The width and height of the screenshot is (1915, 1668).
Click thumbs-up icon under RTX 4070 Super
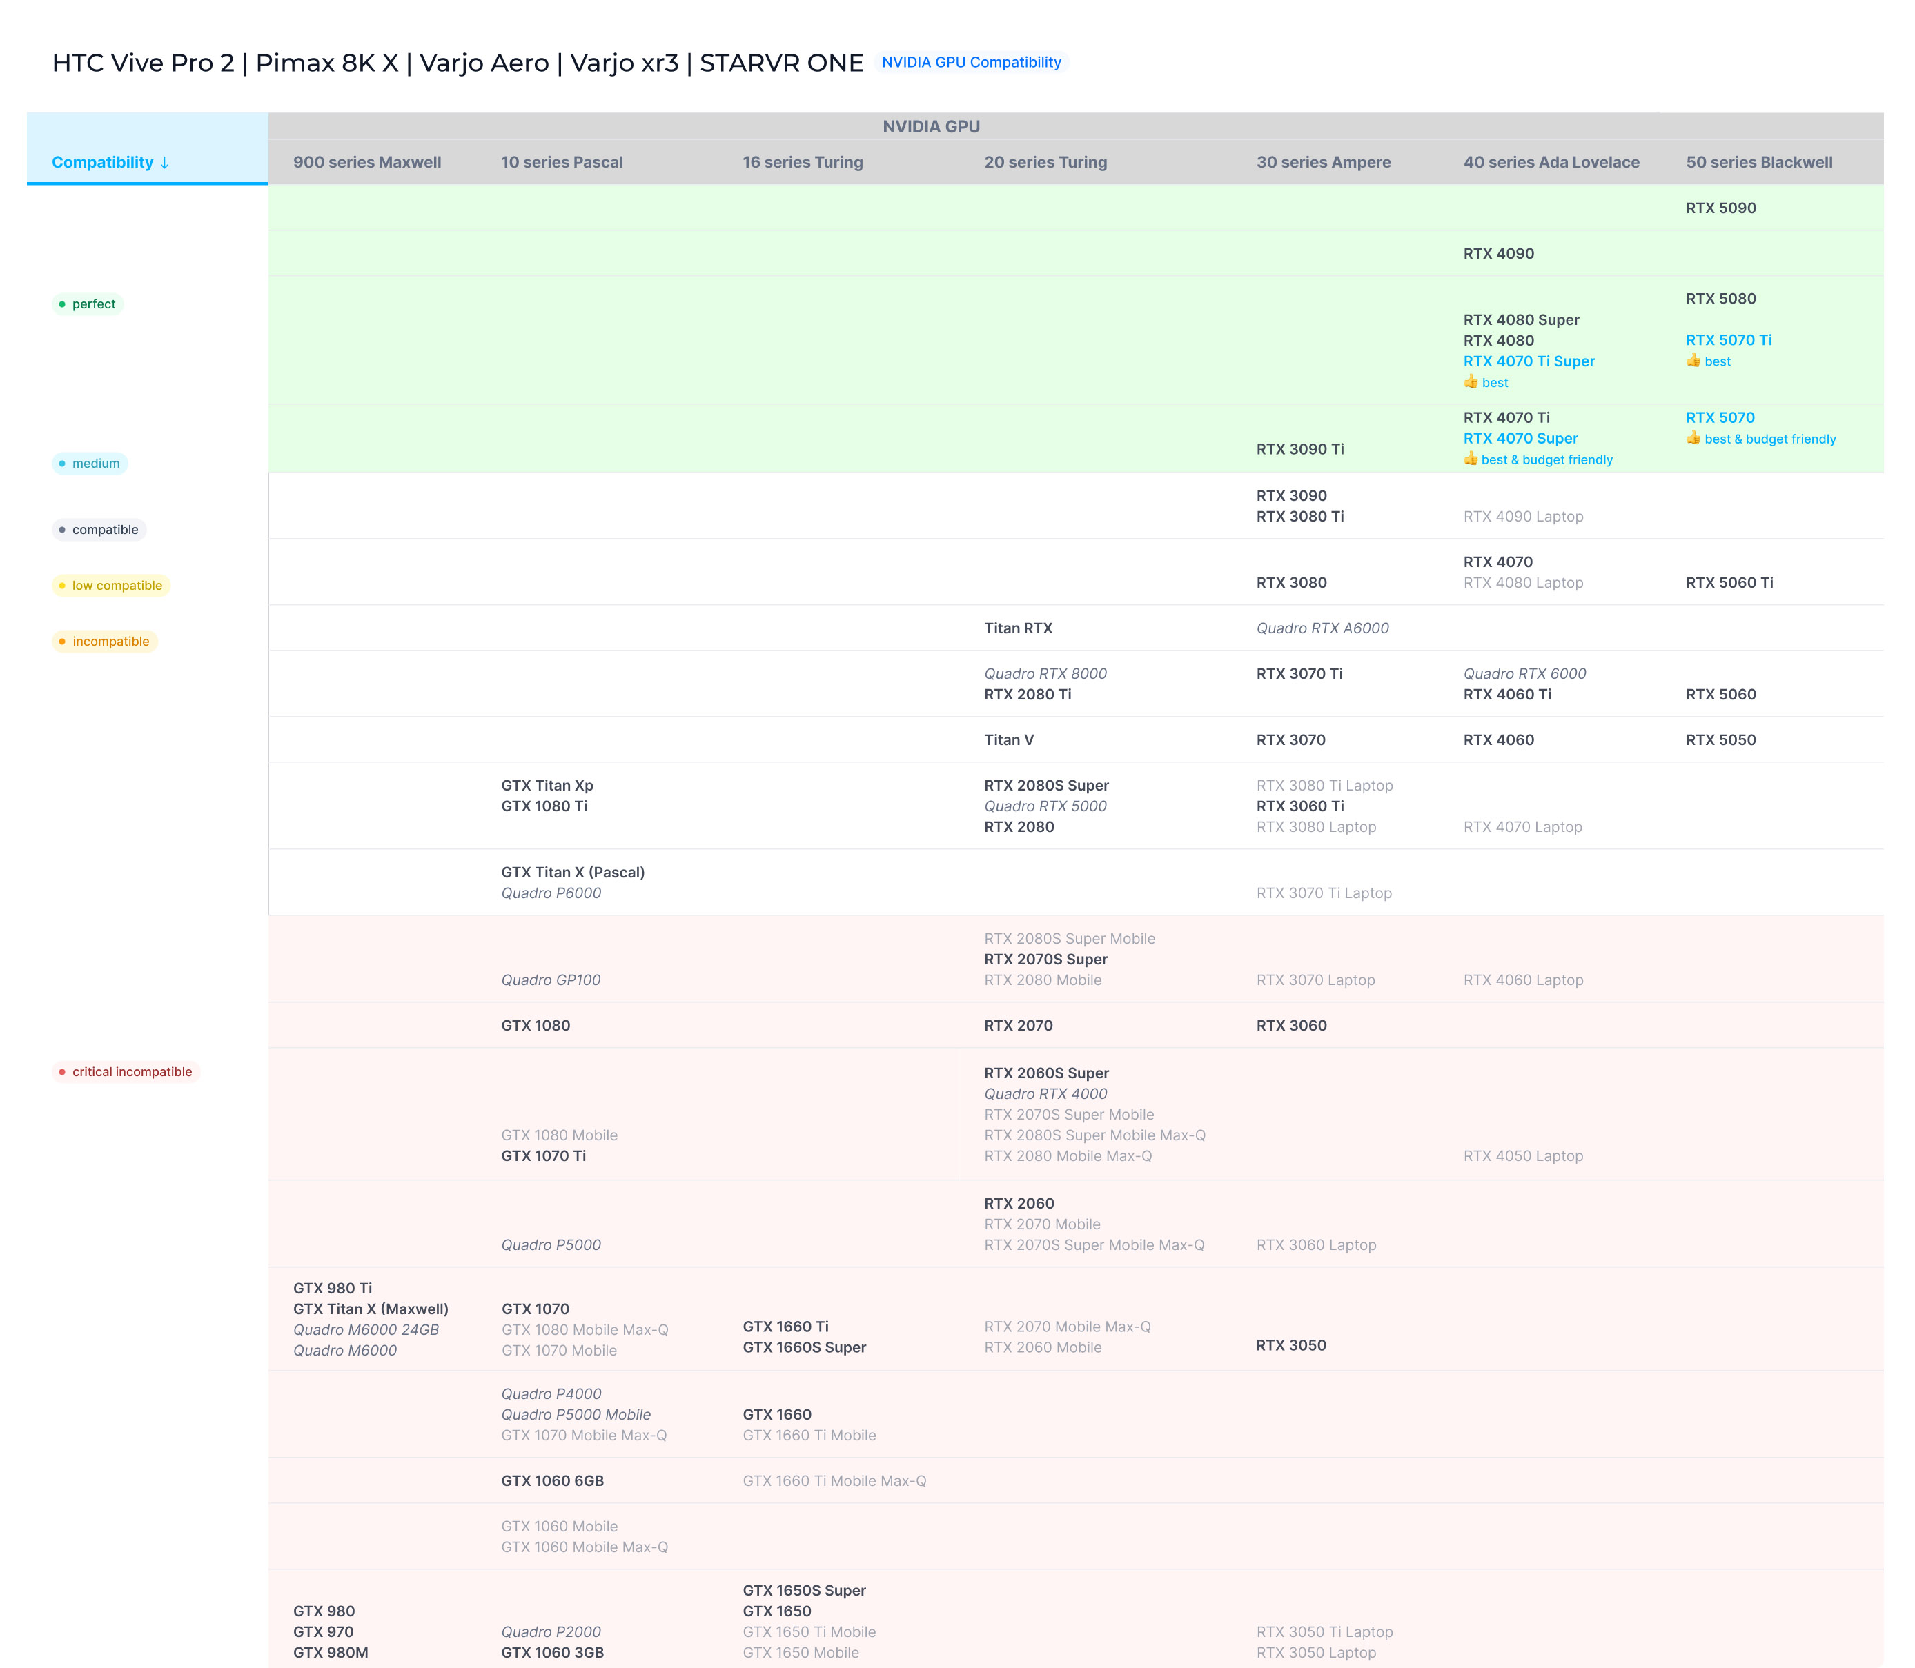(1471, 459)
